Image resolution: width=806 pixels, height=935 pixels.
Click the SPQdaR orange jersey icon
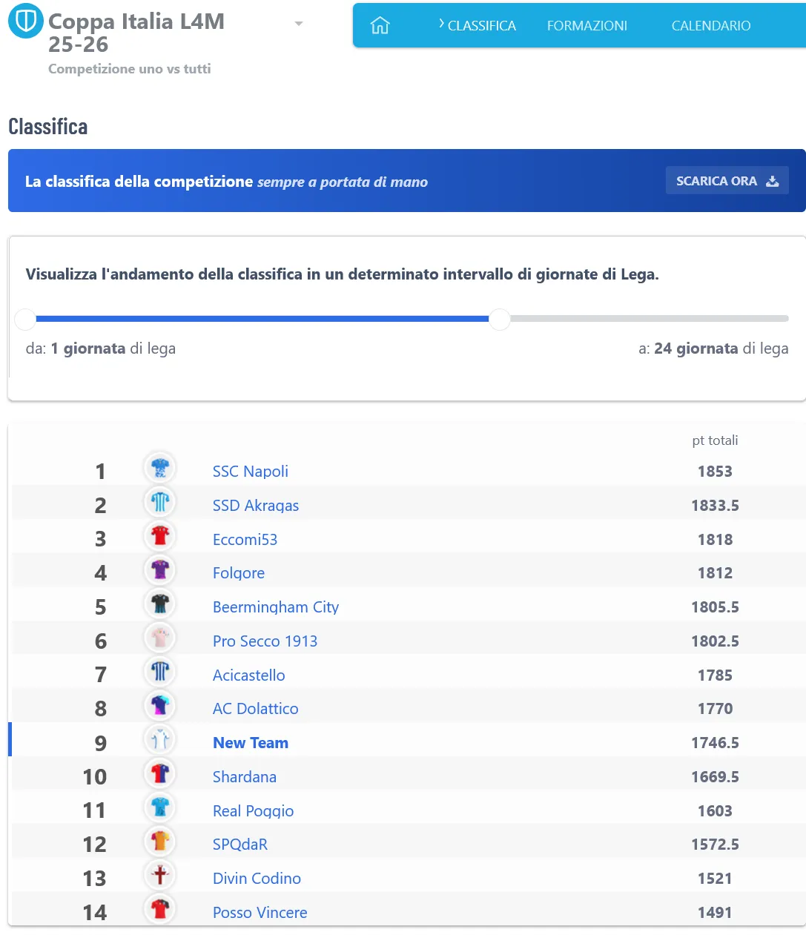click(160, 842)
